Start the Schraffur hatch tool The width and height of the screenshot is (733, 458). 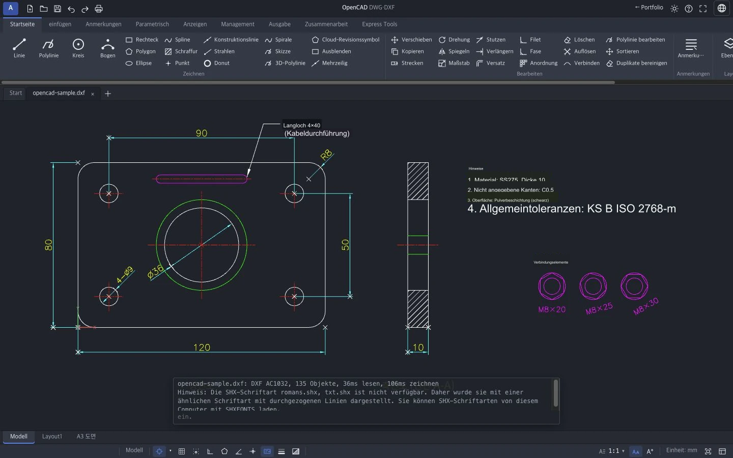pyautogui.click(x=181, y=51)
